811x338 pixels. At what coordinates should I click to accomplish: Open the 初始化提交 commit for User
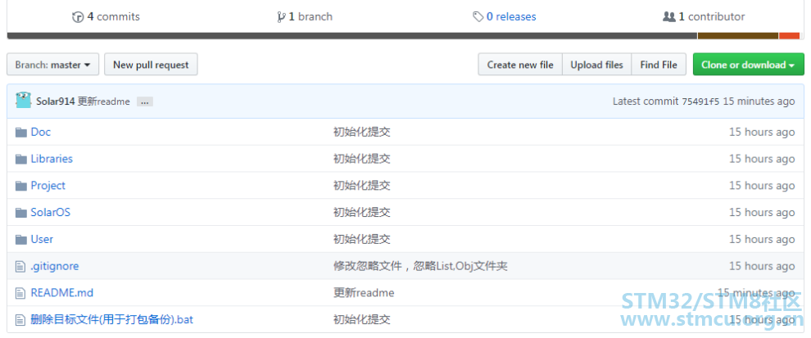pos(361,239)
